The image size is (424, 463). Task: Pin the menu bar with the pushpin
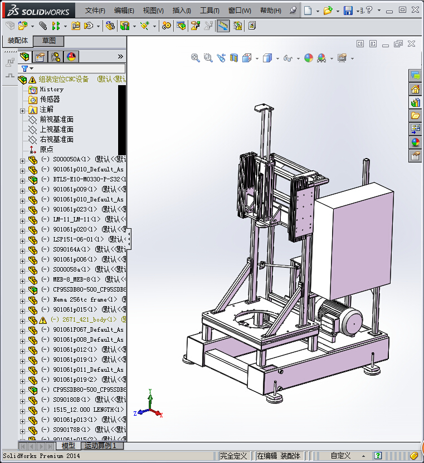(x=293, y=11)
